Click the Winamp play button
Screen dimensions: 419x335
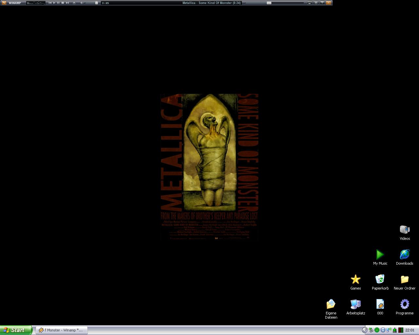click(54, 3)
